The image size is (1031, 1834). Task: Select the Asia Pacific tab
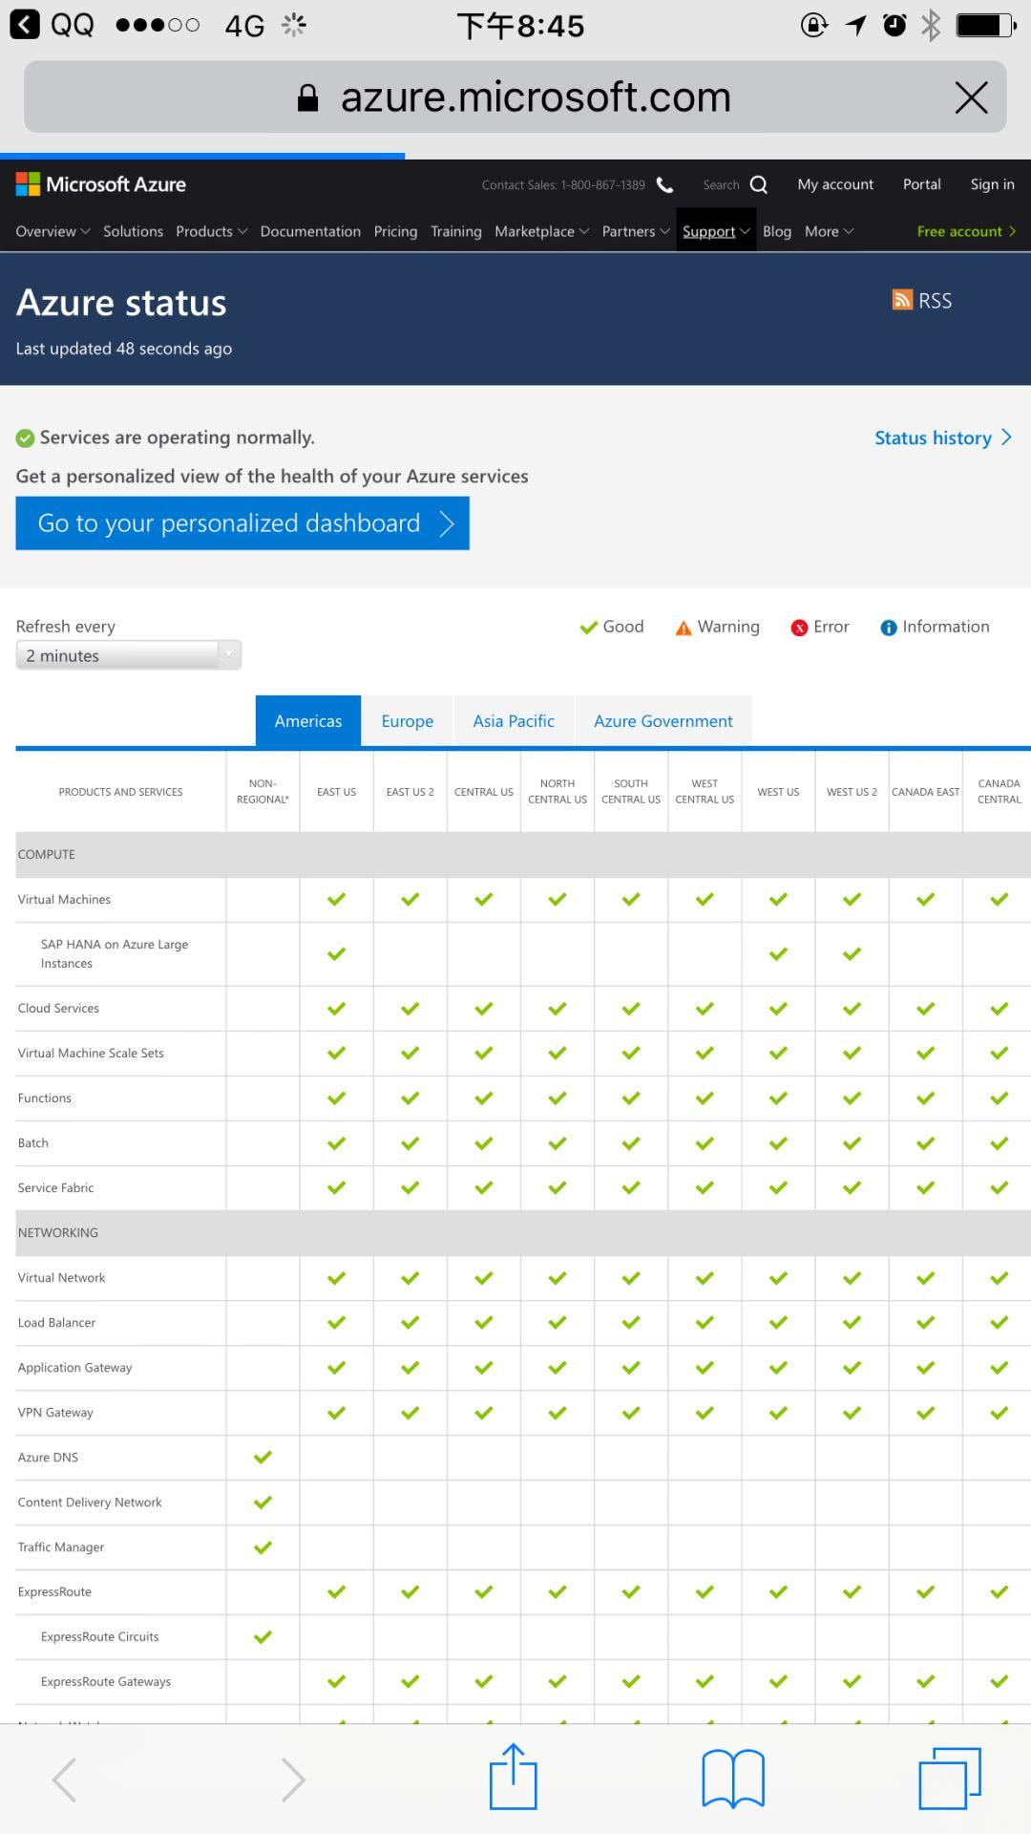[514, 721]
